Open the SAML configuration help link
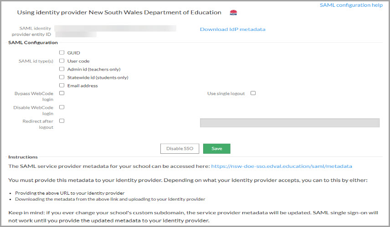Viewport: 390px width, 227px height. [x=351, y=5]
